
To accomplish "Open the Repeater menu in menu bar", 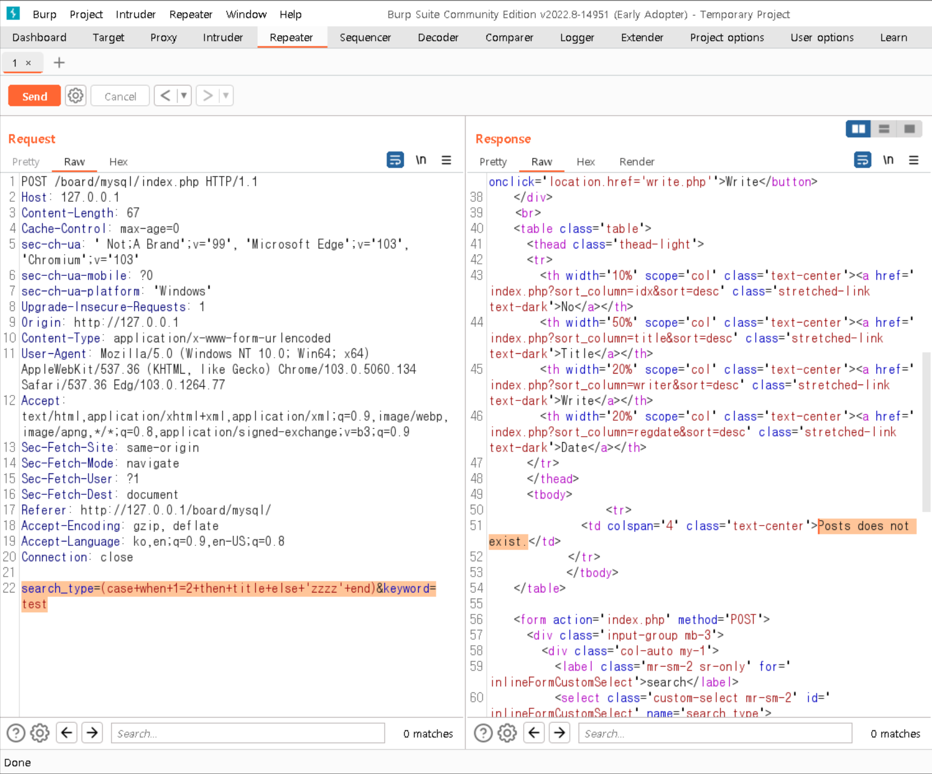I will pos(190,14).
